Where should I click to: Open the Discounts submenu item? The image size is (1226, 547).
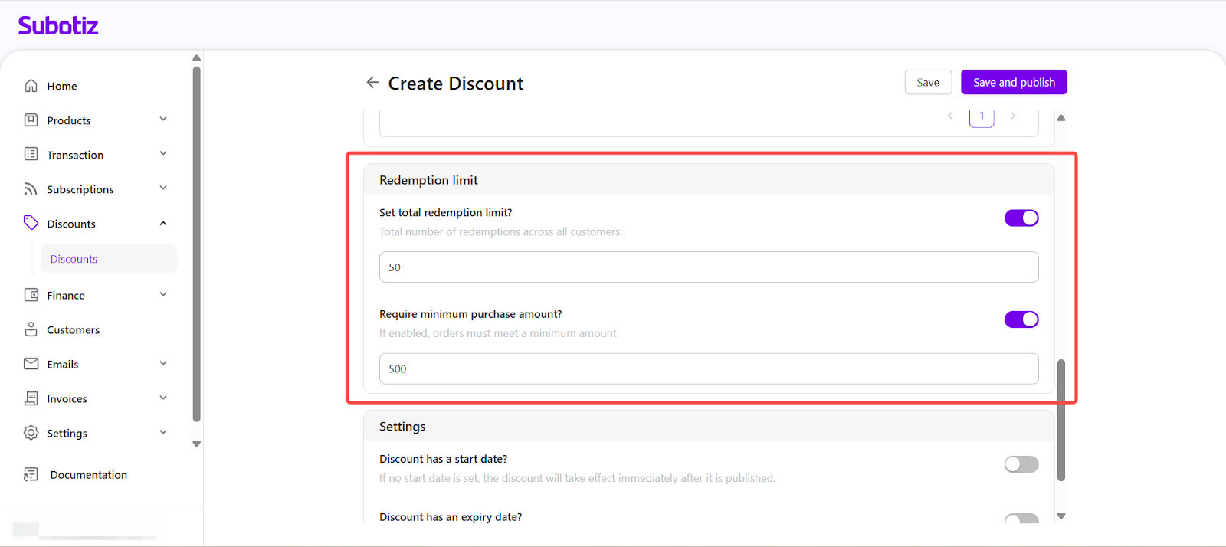pyautogui.click(x=74, y=259)
